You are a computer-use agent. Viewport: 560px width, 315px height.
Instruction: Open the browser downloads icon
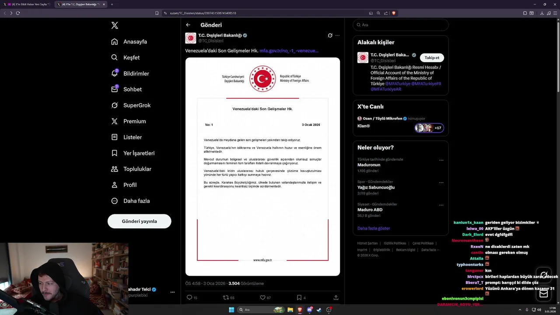click(542, 13)
